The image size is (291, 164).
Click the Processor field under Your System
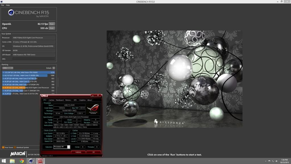(x=34, y=38)
